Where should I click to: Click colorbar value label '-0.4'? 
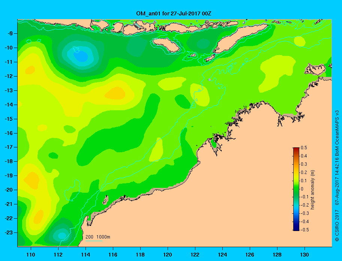tap(304, 222)
